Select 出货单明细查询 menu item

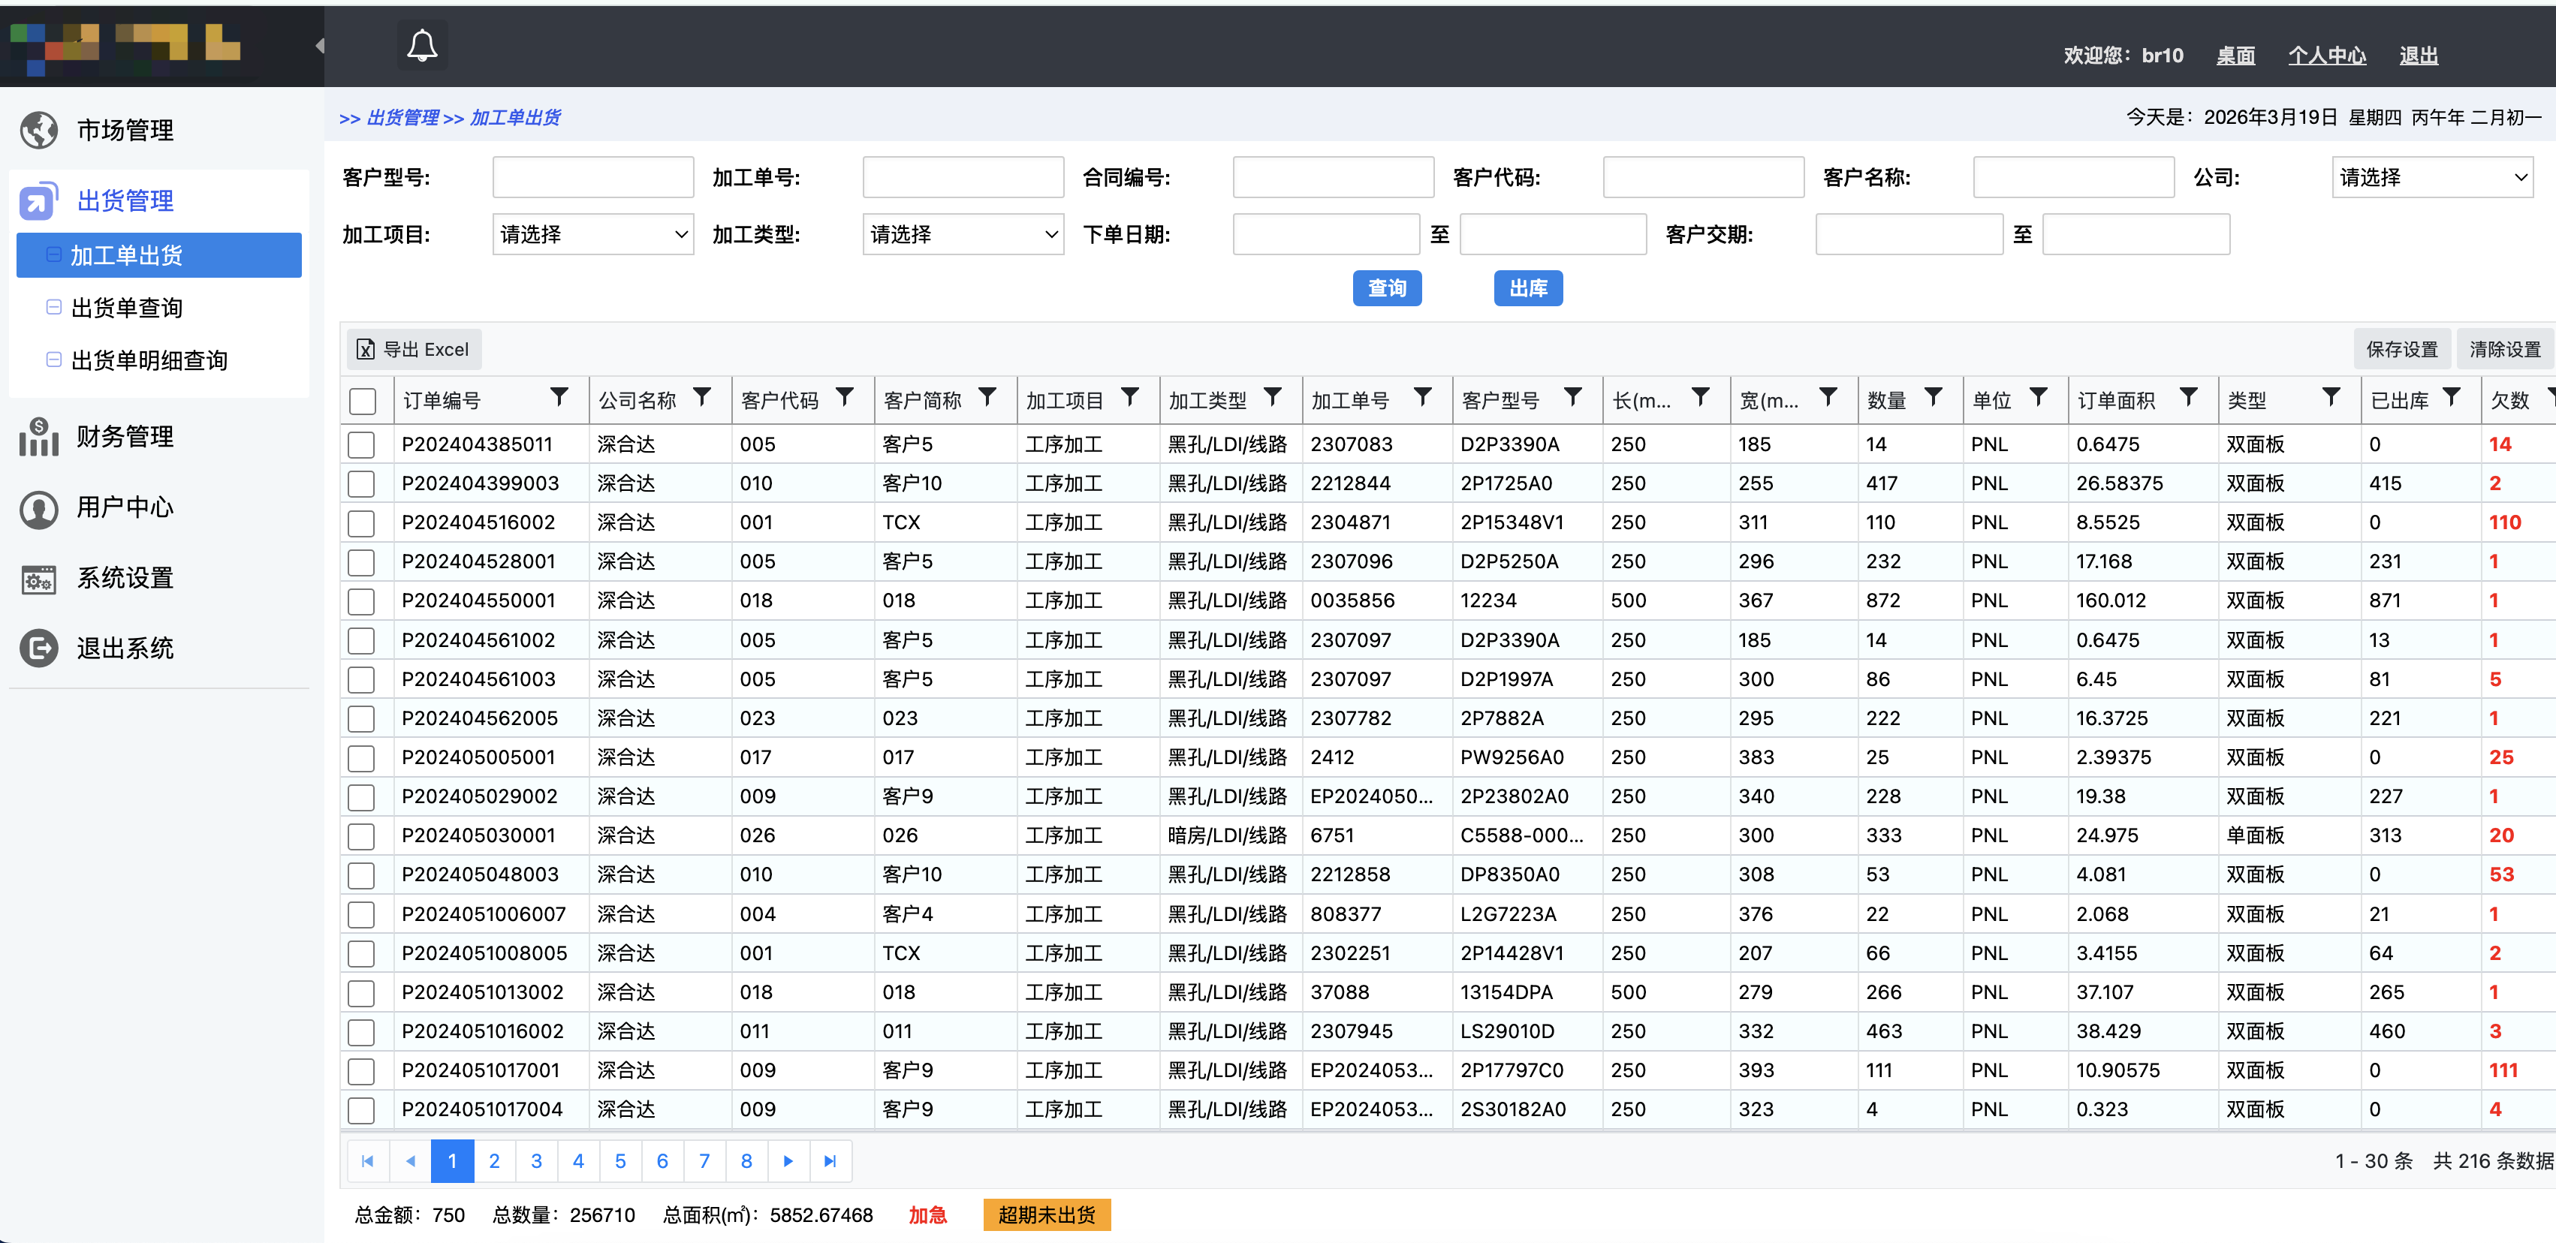tap(149, 360)
